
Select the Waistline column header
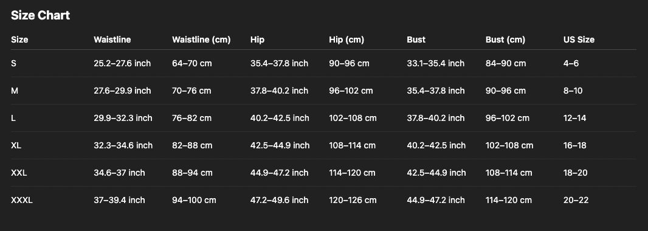coord(112,40)
